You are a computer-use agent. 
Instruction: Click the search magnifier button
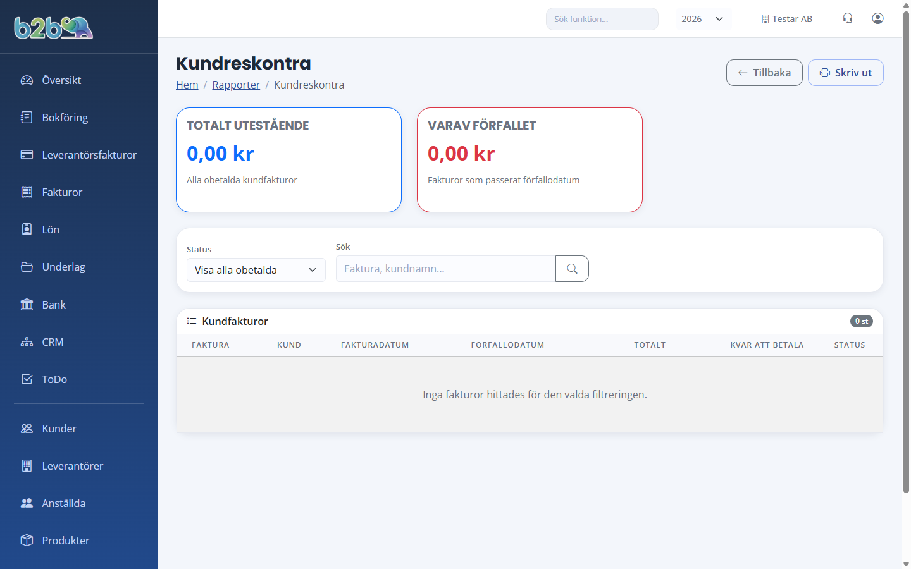pyautogui.click(x=572, y=269)
